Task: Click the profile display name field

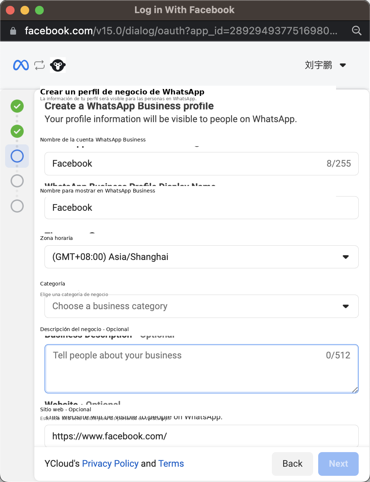Action: coord(201,208)
